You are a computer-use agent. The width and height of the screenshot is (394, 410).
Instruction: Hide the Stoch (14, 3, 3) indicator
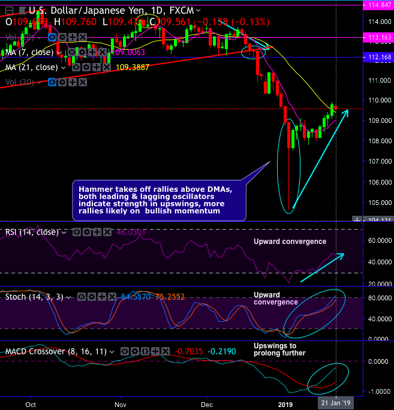(x=82, y=297)
